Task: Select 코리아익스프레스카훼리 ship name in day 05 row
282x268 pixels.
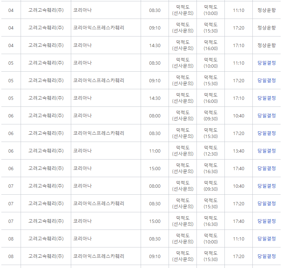Action: (x=98, y=81)
